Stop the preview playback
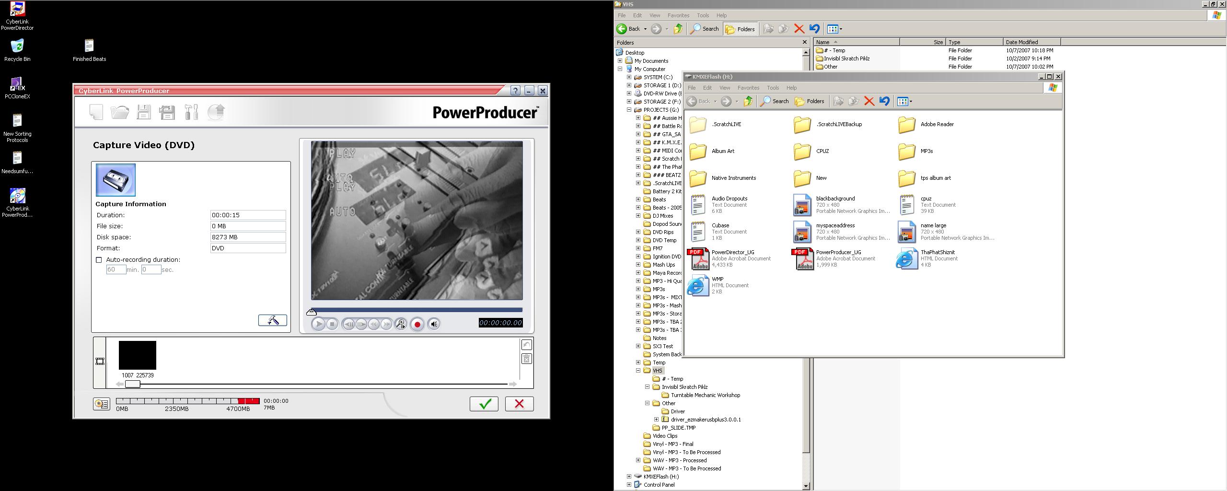The width and height of the screenshot is (1227, 491). (x=332, y=324)
